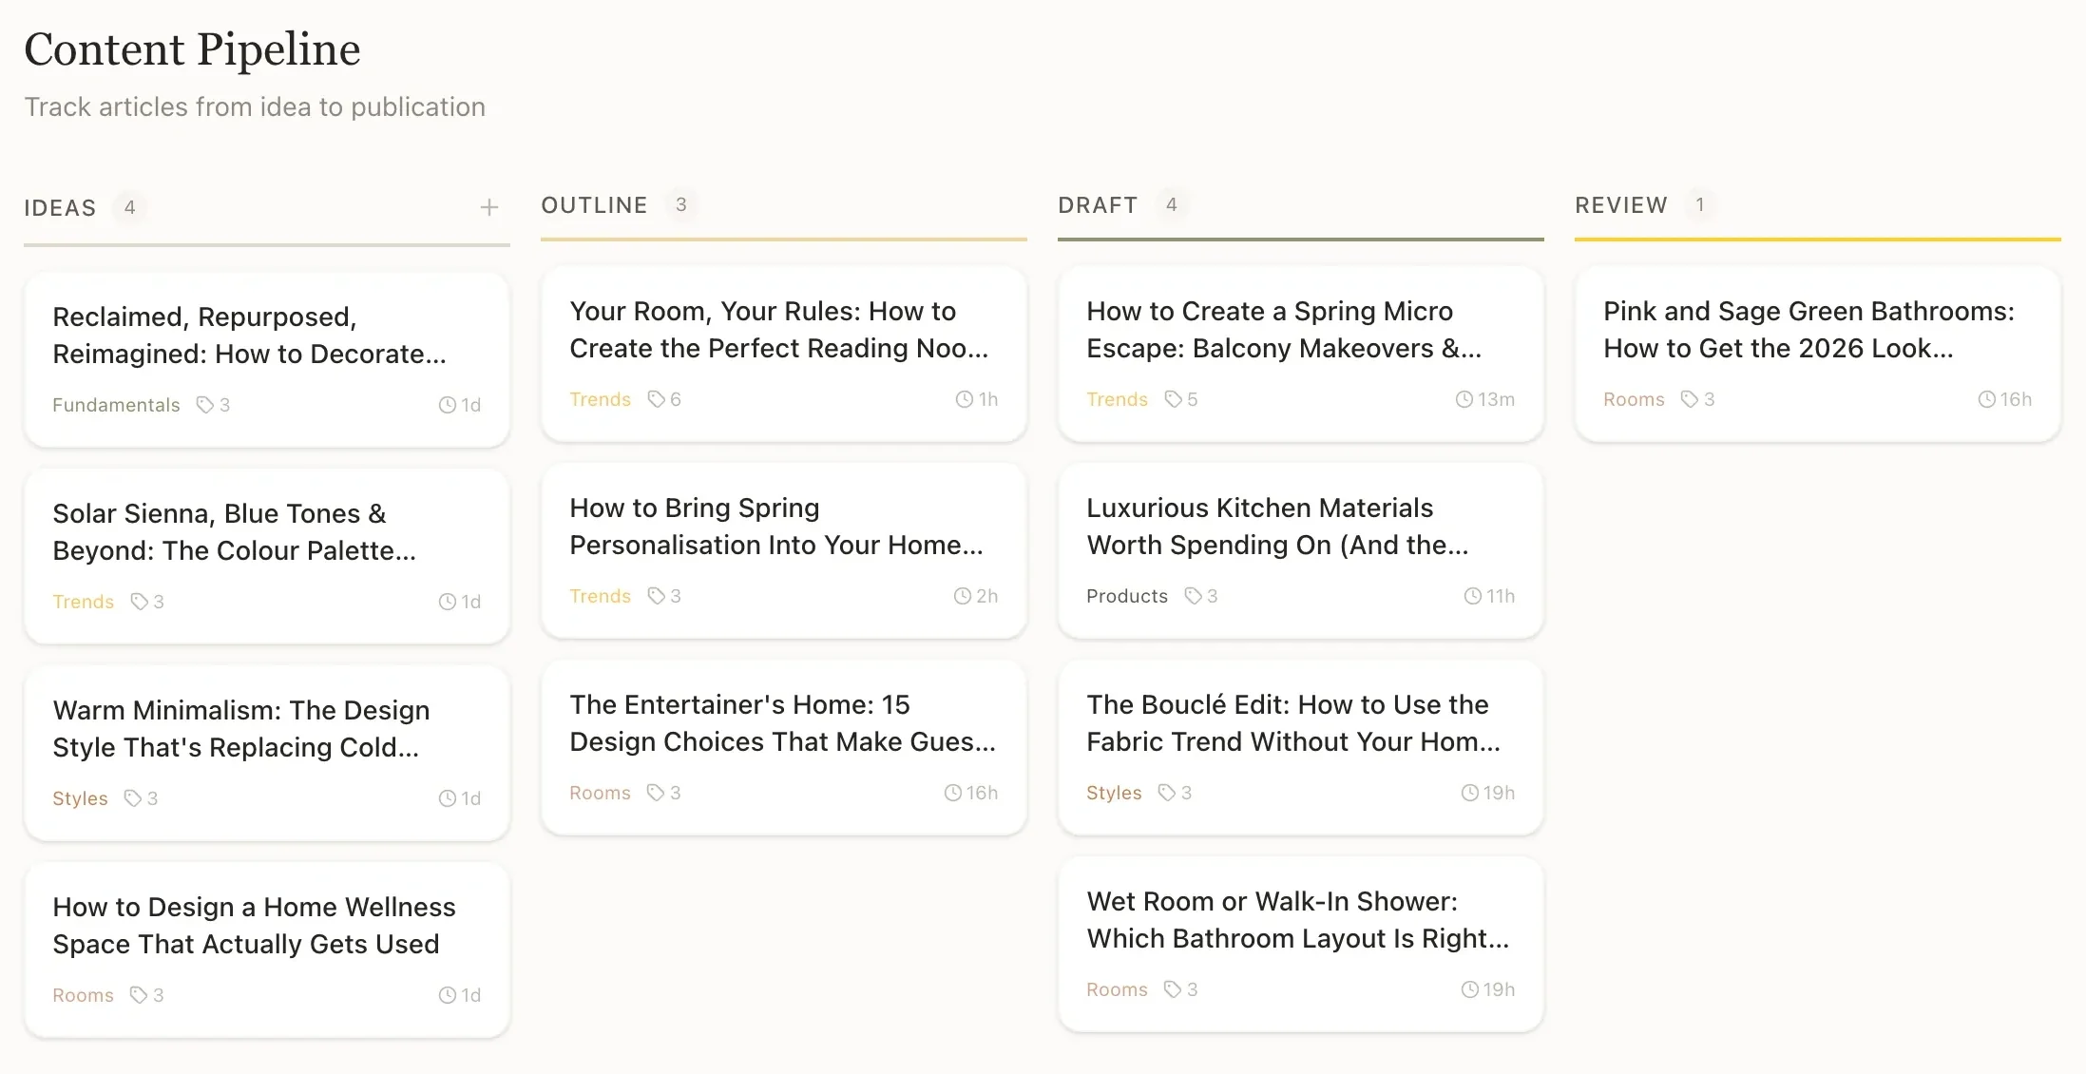This screenshot has width=2086, height=1074.
Task: Click tag icon on Solar Sienna card
Action: (x=140, y=602)
